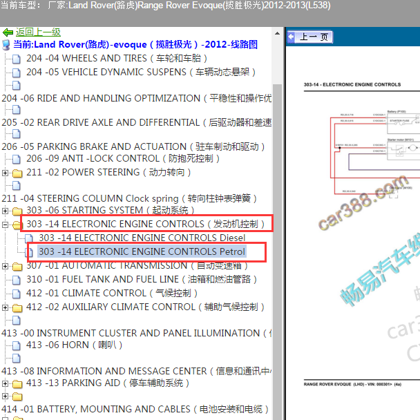
Task: Click document icon above 204-06 RIDE AND HANDLING
Action: tap(17, 86)
